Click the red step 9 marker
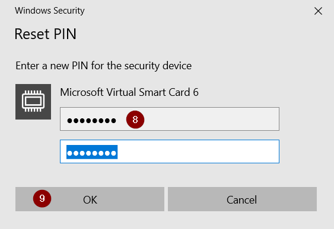This screenshot has height=229, width=334. coord(42,199)
